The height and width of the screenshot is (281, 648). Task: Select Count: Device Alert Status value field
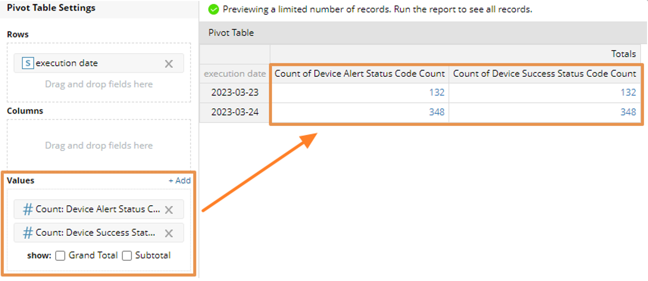pos(99,209)
